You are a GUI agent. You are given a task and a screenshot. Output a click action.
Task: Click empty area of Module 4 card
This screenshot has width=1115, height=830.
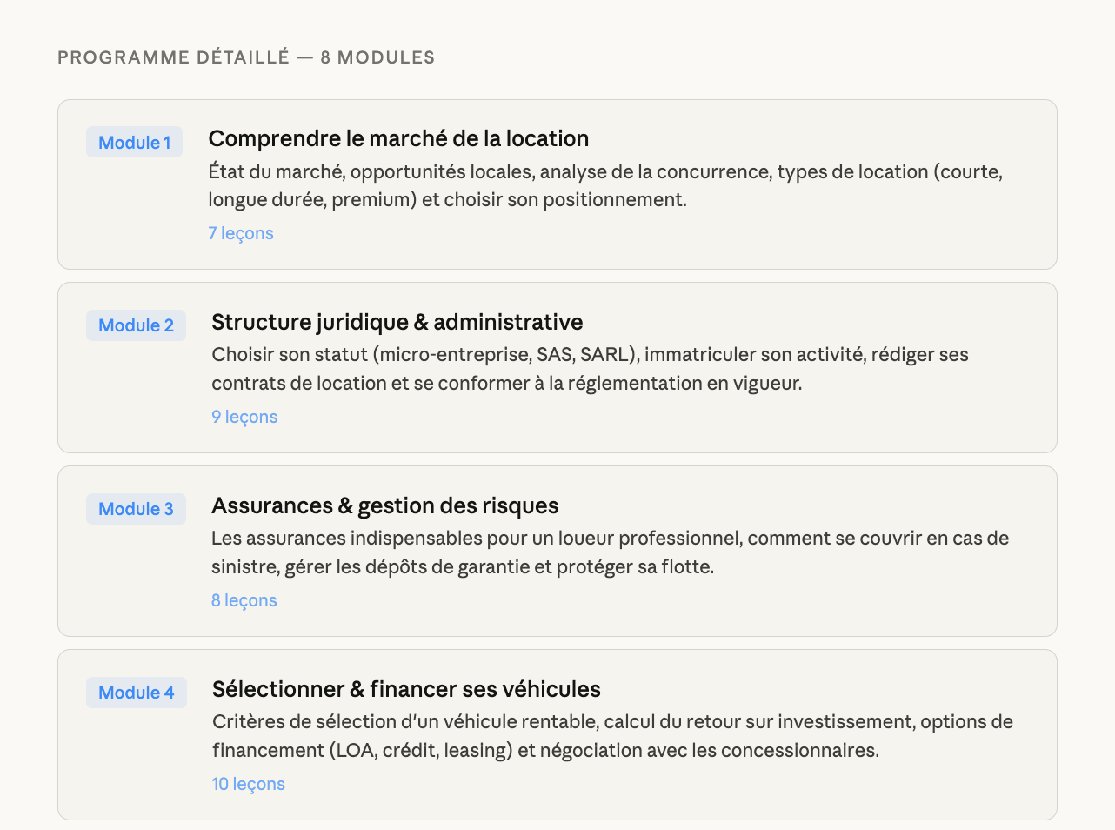click(x=696, y=786)
